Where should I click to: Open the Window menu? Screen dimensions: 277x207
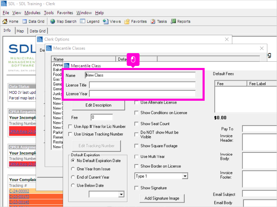(84, 13)
